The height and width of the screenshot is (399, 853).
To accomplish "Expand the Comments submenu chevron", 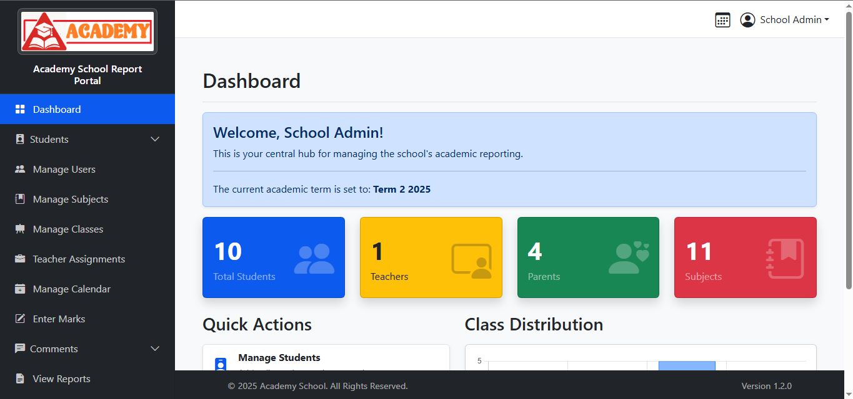I will tap(156, 349).
